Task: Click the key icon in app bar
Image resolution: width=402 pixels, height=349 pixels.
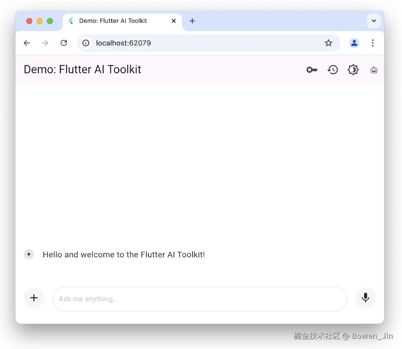Action: (x=312, y=70)
